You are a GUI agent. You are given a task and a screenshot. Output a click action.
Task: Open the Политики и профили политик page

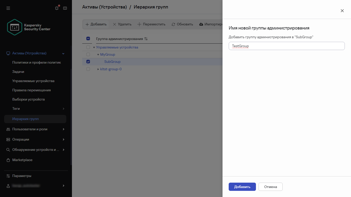point(36,62)
